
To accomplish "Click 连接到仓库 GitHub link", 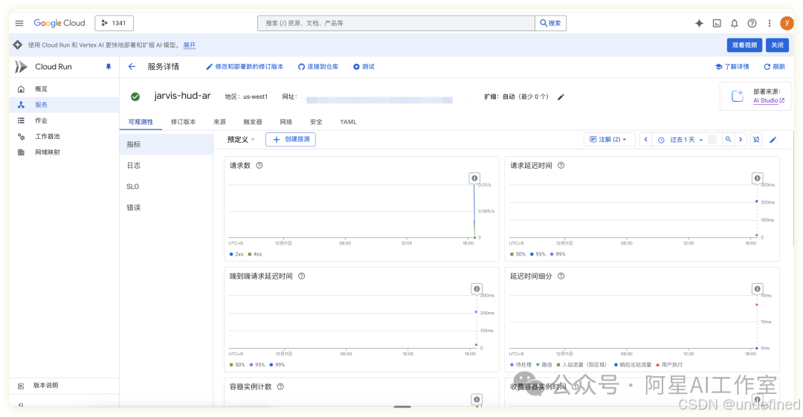I will 318,67.
